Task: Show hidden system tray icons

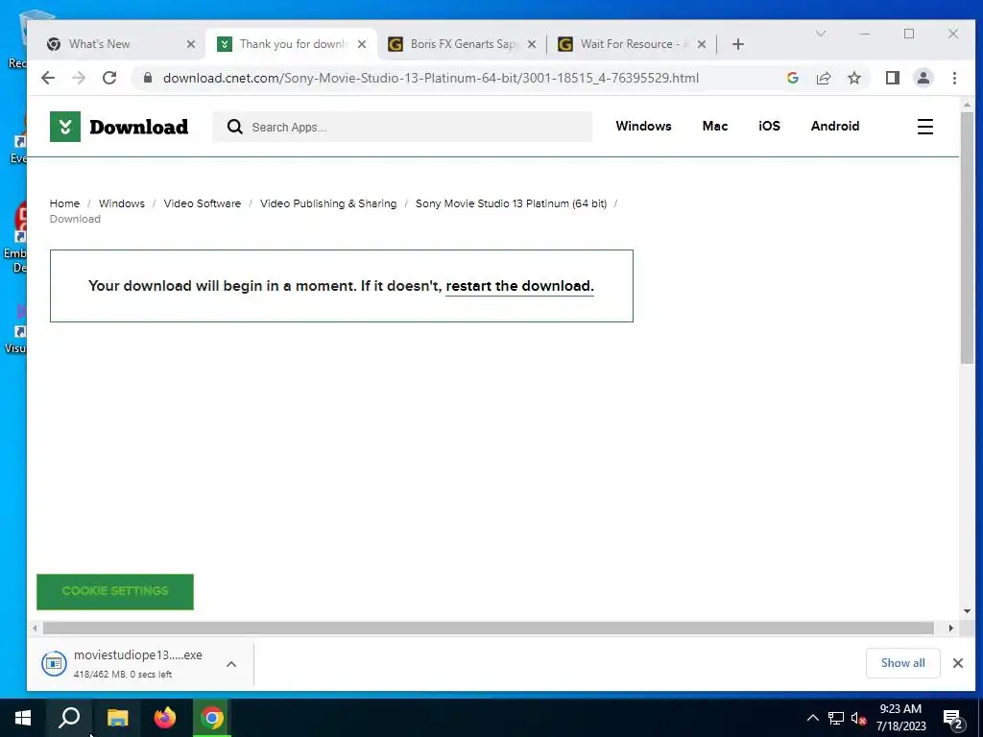Action: click(x=812, y=718)
